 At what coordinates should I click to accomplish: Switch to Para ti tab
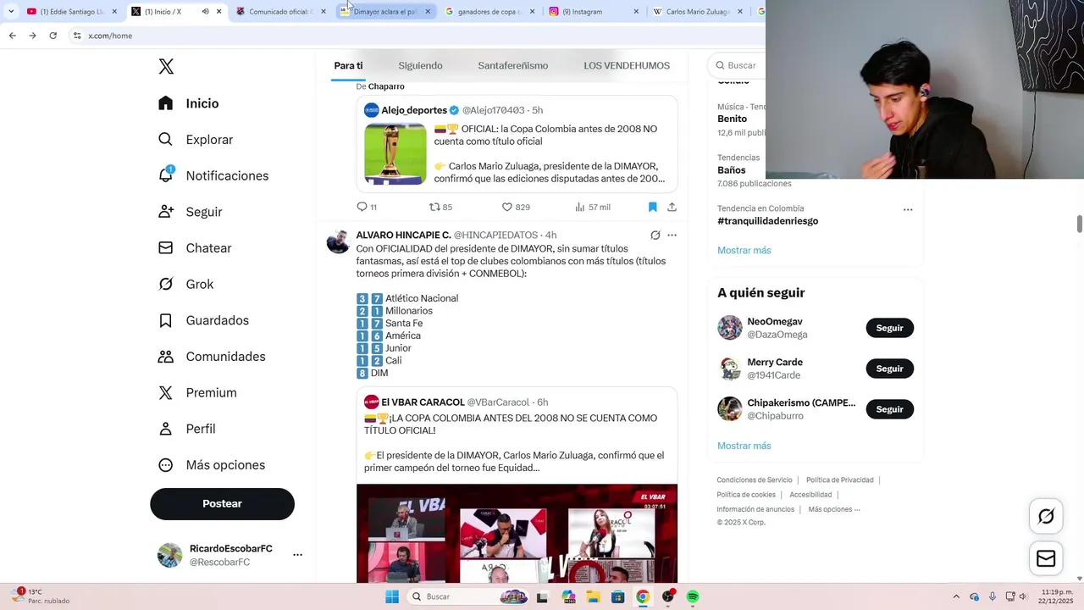click(348, 65)
